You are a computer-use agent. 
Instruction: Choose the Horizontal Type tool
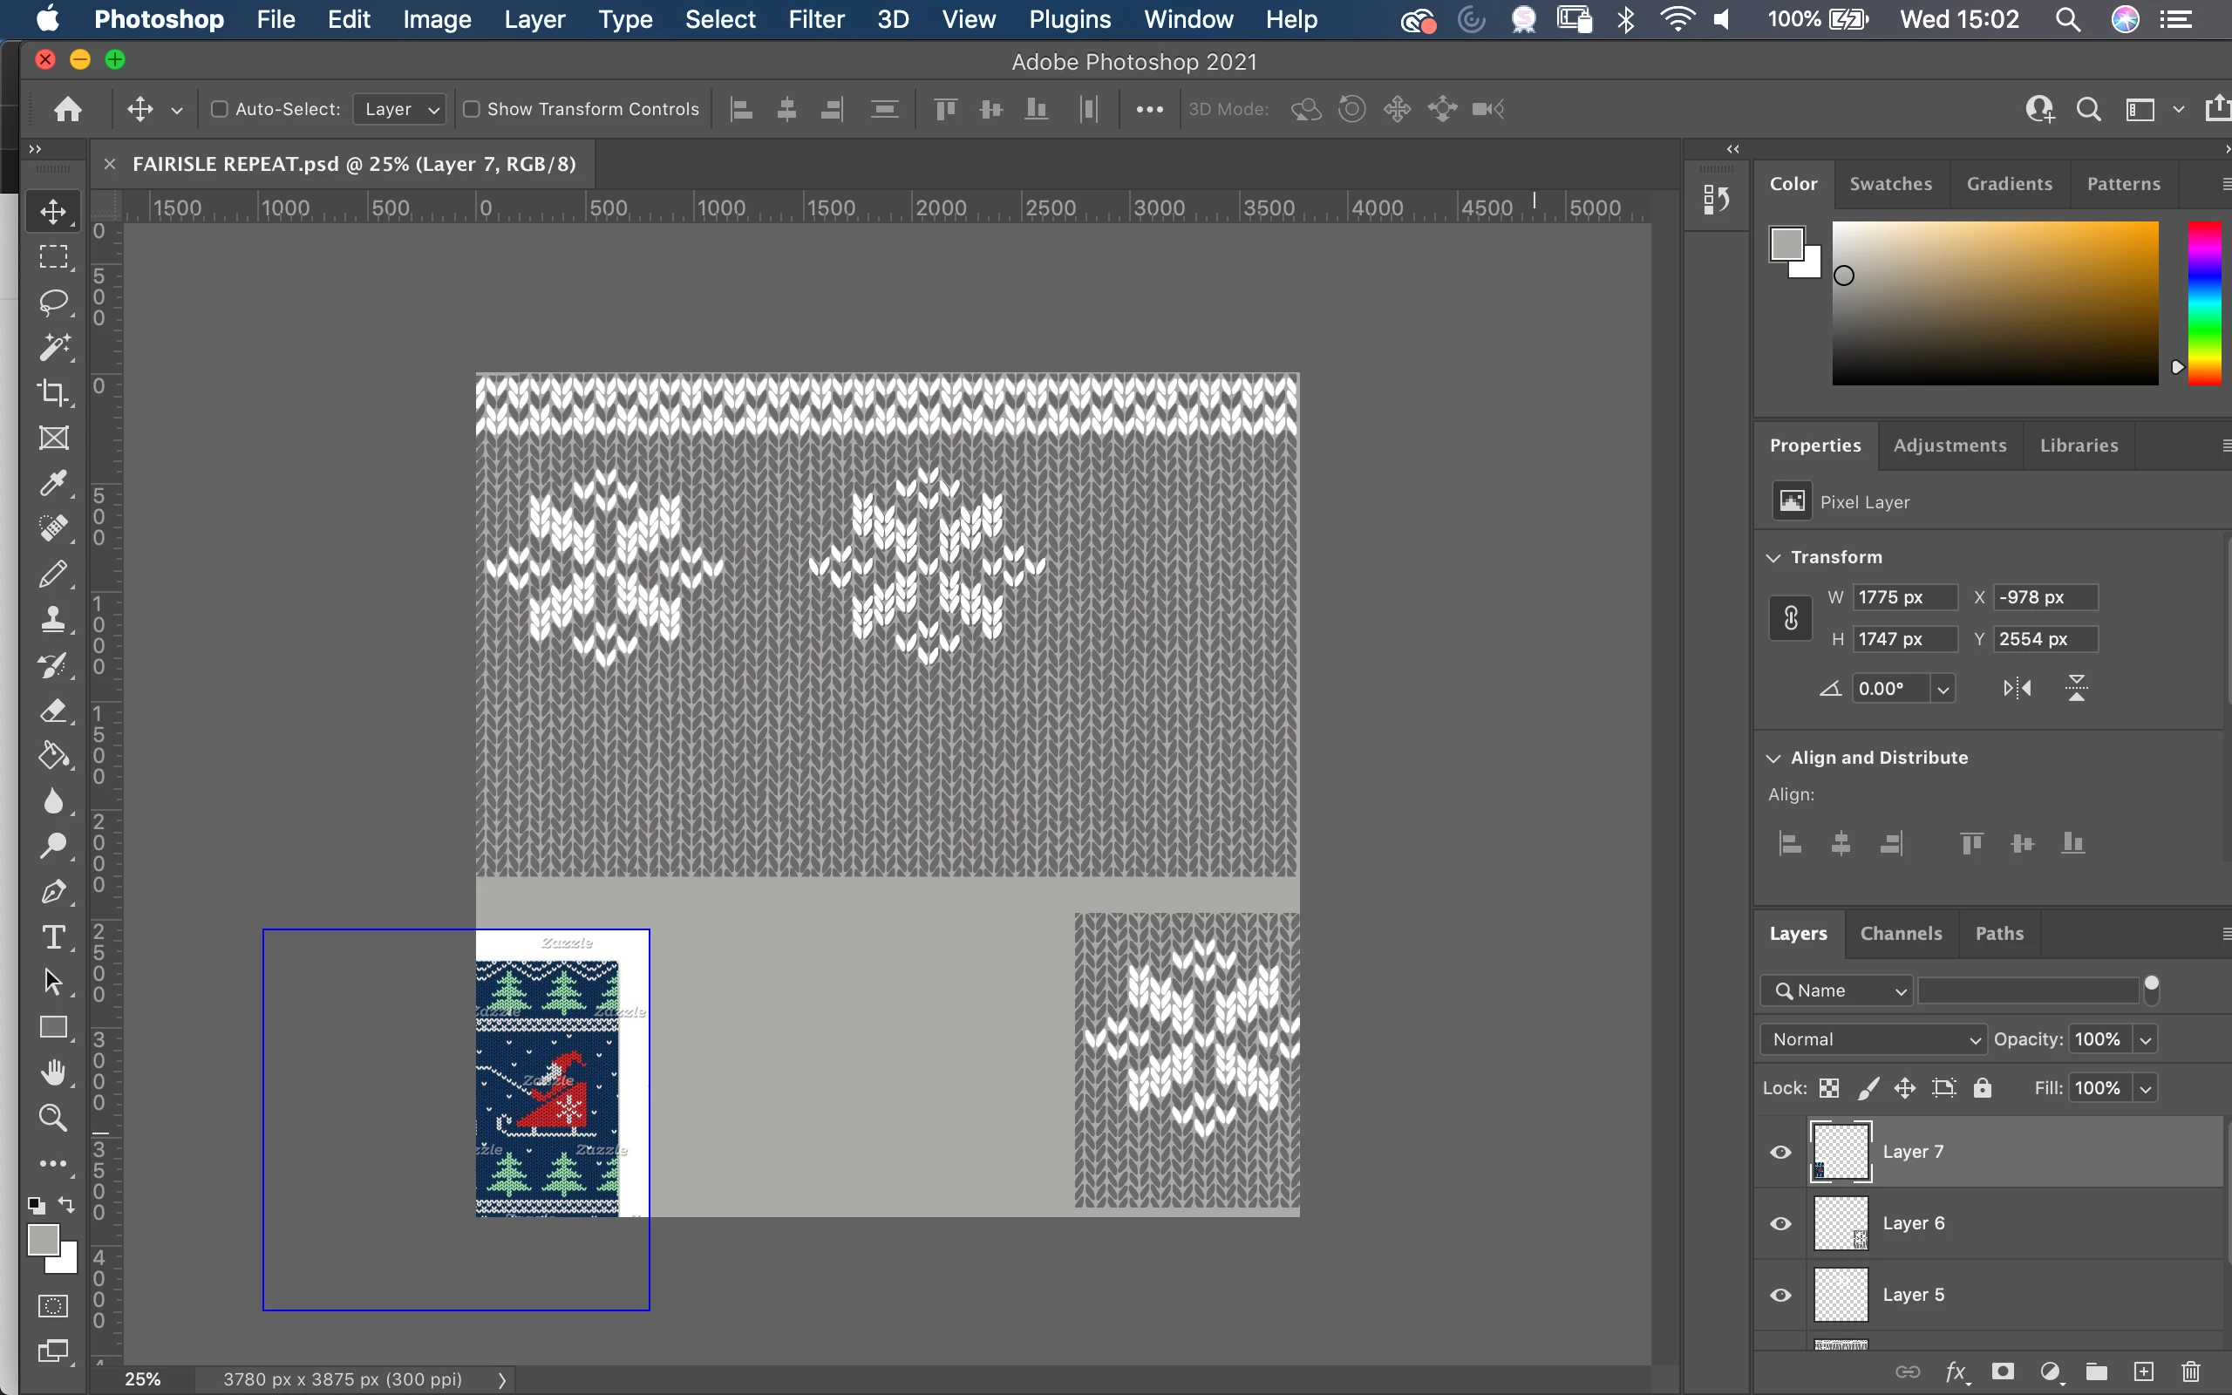pos(53,937)
